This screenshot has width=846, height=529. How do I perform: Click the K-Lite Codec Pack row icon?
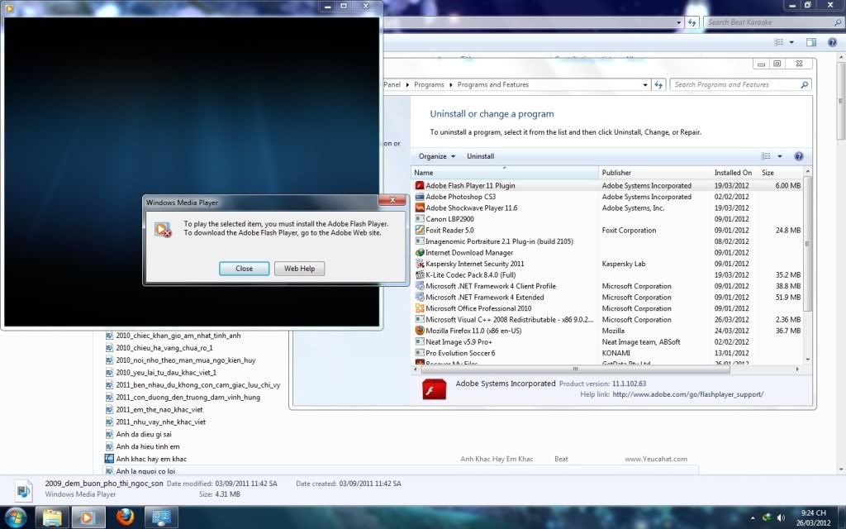pos(419,274)
